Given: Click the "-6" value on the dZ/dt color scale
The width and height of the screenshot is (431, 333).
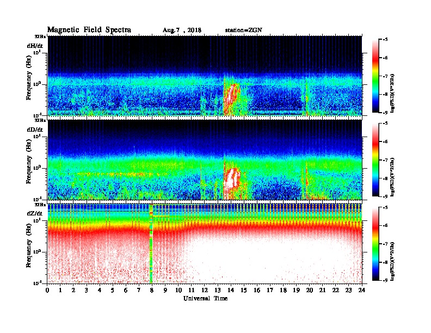Looking at the screenshot, I should pos(385,226).
